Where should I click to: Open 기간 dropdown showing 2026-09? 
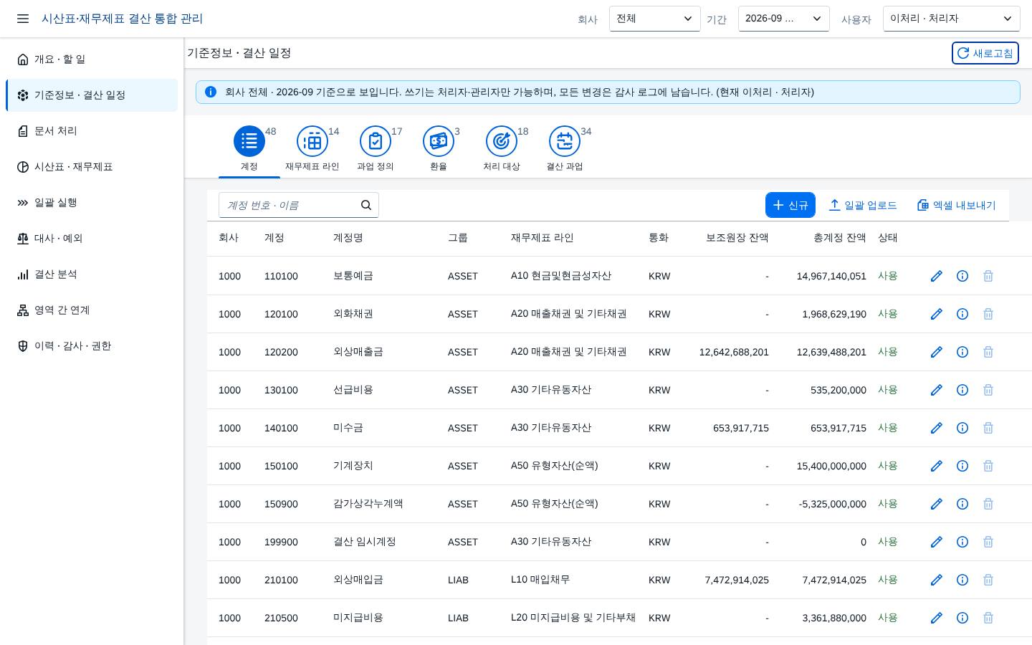784,19
